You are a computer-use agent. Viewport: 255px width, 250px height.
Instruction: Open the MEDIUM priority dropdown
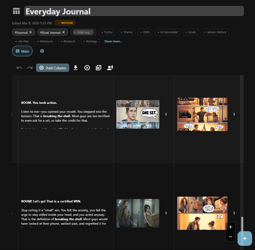click(65, 23)
